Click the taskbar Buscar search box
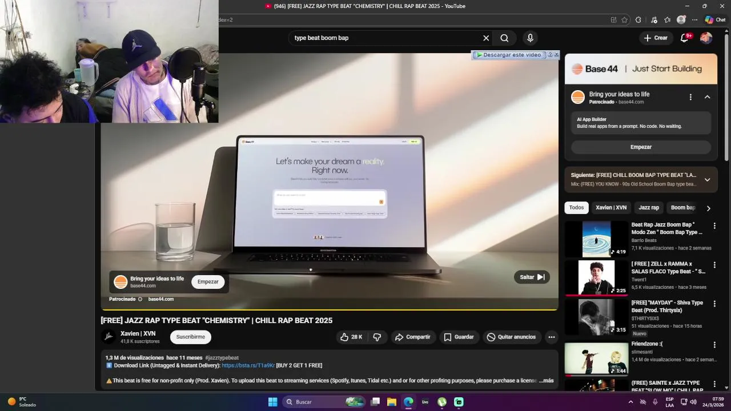The height and width of the screenshot is (411, 731). click(x=324, y=402)
